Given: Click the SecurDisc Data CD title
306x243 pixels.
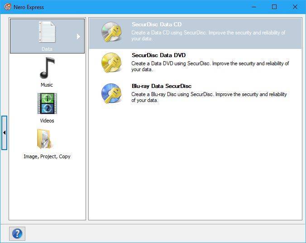Looking at the screenshot, I should [157, 24].
